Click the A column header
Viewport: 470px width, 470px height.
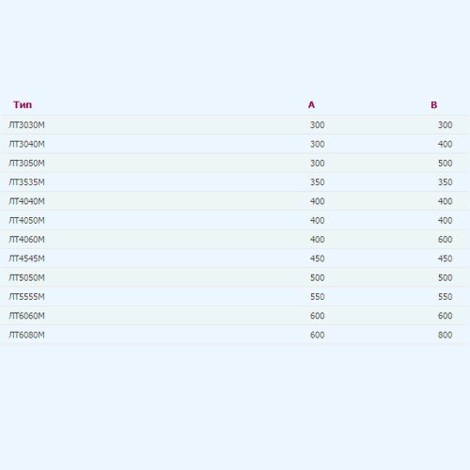click(x=311, y=104)
